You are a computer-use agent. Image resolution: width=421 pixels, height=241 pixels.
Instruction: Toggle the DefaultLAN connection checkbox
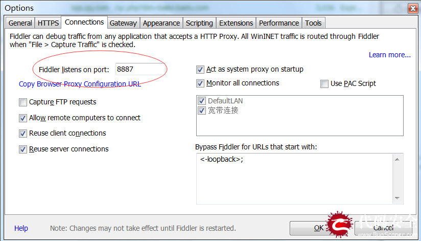pos(202,101)
